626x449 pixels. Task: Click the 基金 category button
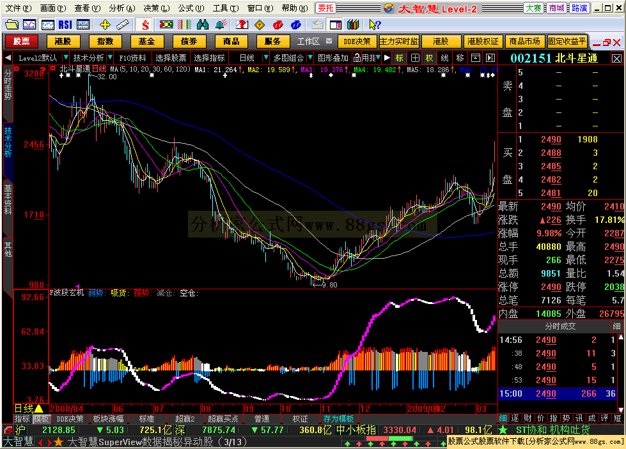point(147,41)
